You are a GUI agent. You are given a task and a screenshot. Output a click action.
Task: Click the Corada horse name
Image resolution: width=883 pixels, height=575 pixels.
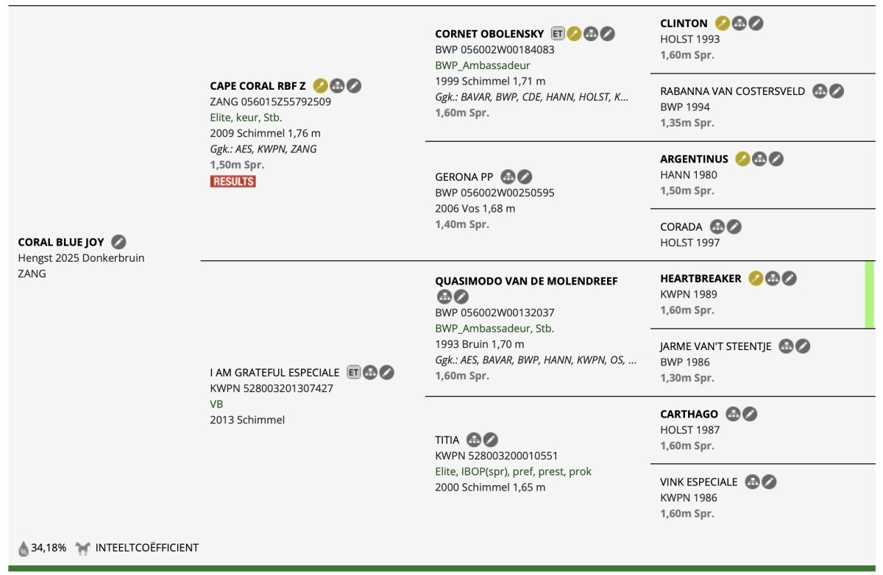coord(681,227)
